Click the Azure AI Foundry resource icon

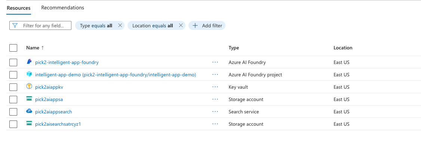click(x=29, y=62)
